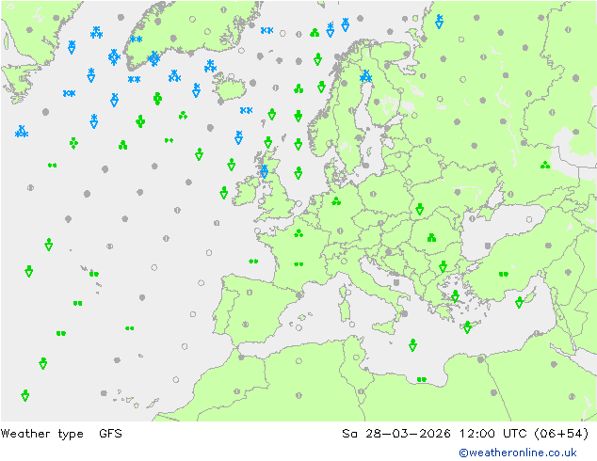Viewport: 597px width, 461px height.
Task: Click the green rain symbol over Crete
Action: pyautogui.click(x=467, y=327)
